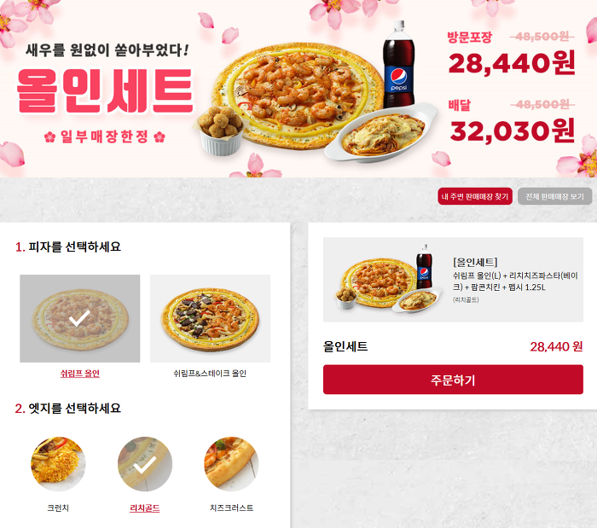
Task: Click the Pepsi bottle in banner
Action: [x=398, y=65]
